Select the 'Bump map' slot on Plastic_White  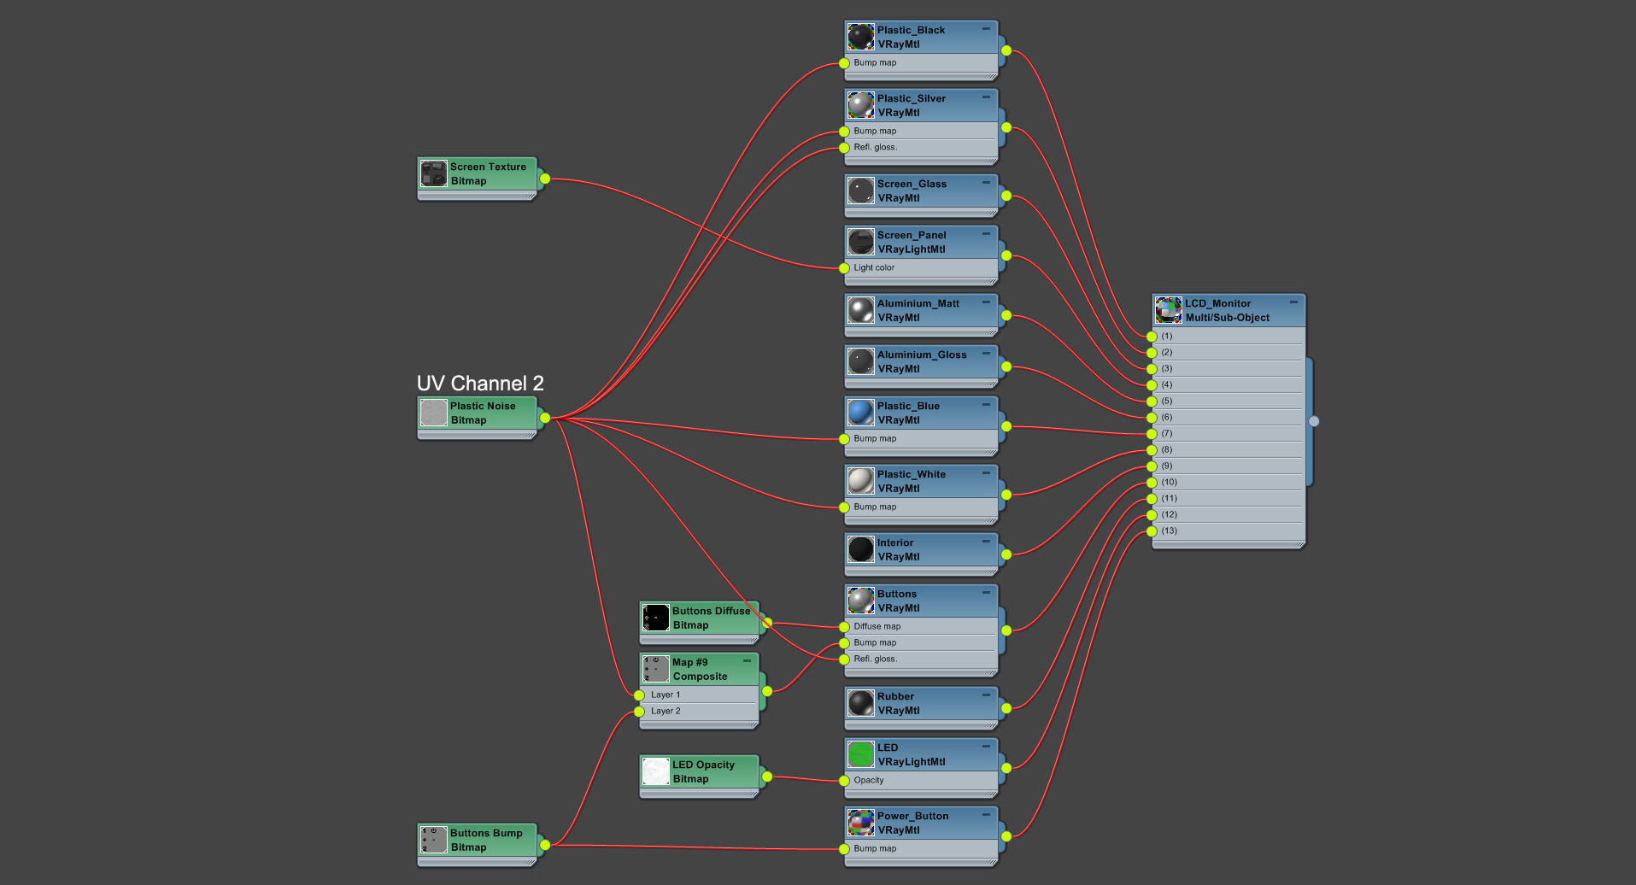921,507
